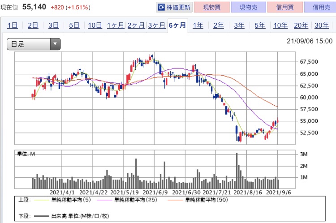Click the 3M volume axis label
The height and width of the screenshot is (223, 336).
pyautogui.click(x=304, y=154)
